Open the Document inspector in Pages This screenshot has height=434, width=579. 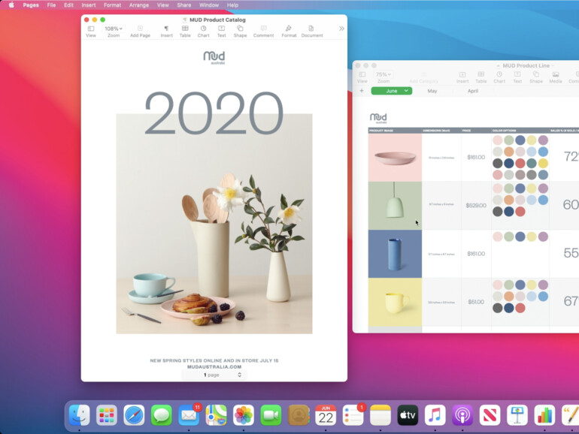pos(311,32)
